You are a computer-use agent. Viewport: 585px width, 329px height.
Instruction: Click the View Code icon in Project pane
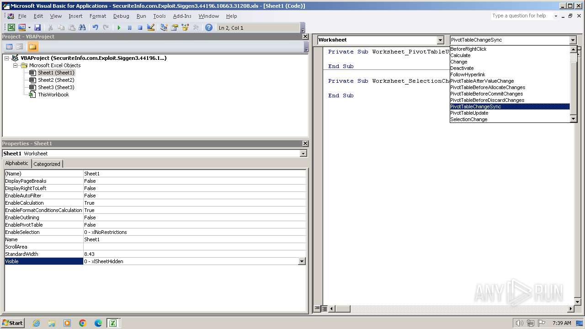pyautogui.click(x=9, y=47)
